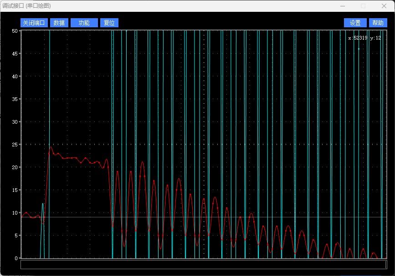Screen dimensions: 395x276
Task: Open 帮助 (help)
Action: (378, 23)
